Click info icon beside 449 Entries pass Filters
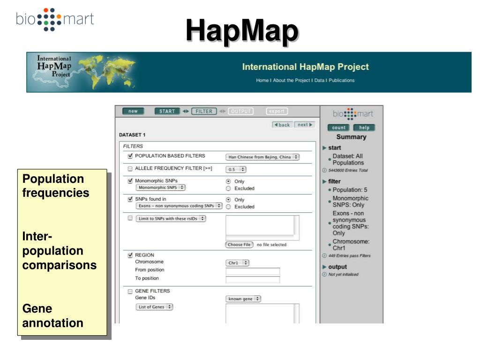Viewport: 480px width, 360px height. [x=324, y=256]
